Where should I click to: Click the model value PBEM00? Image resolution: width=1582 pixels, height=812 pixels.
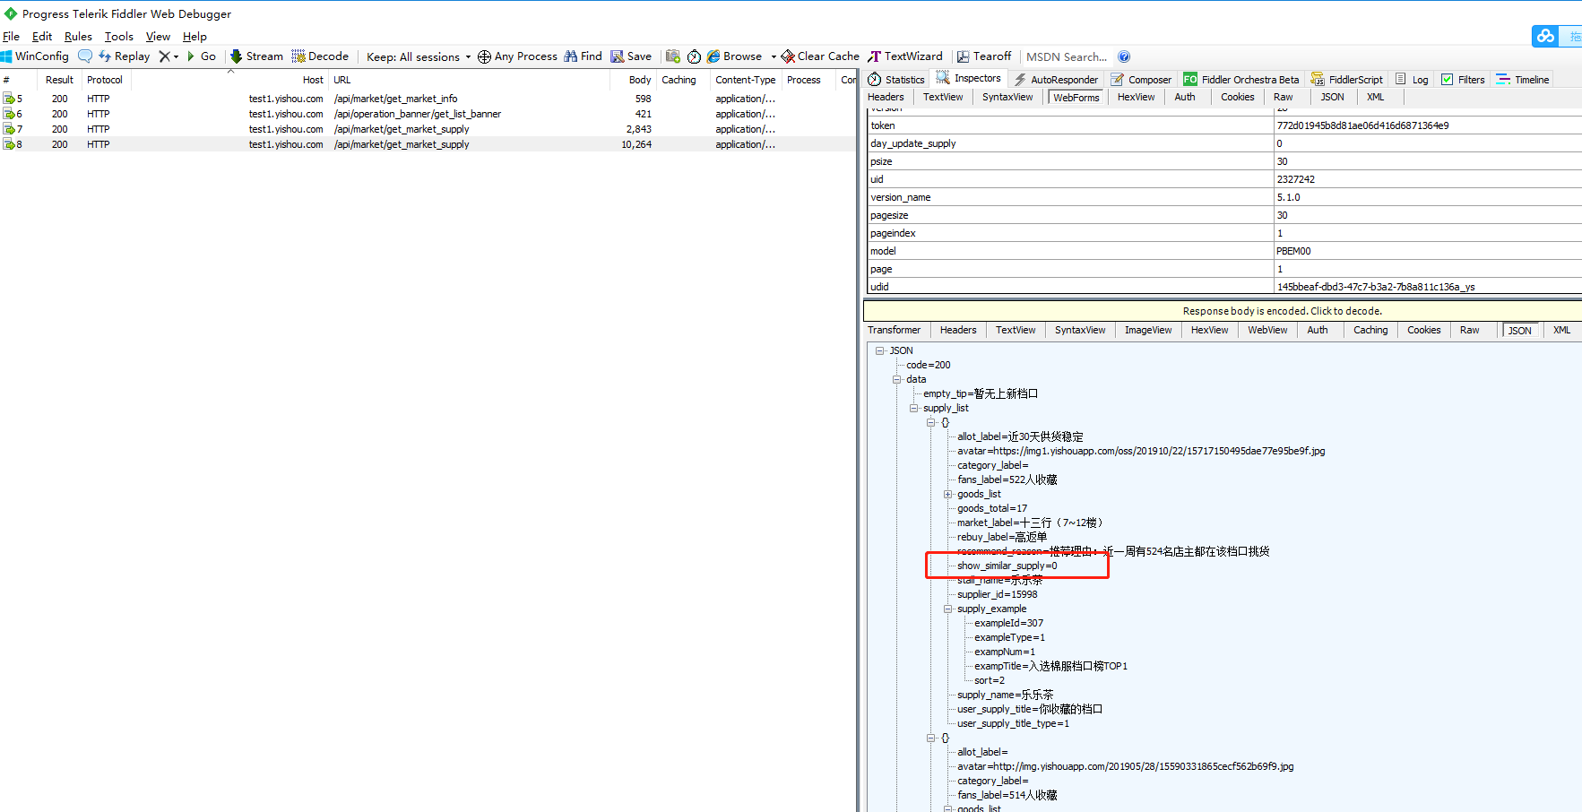point(1428,251)
